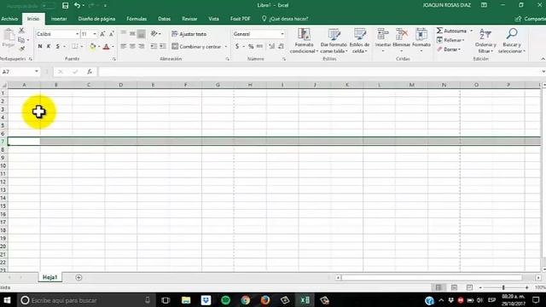Screen dimensions: 546x307
Task: Toggle italic formatting (K)
Action: click(x=49, y=46)
